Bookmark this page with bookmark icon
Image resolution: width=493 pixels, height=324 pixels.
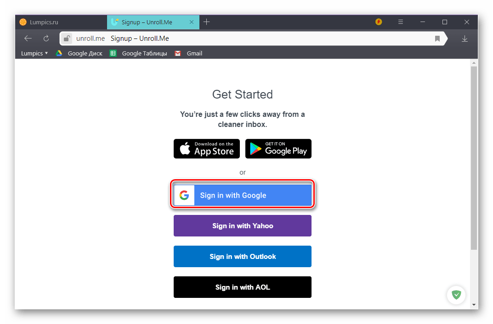437,38
